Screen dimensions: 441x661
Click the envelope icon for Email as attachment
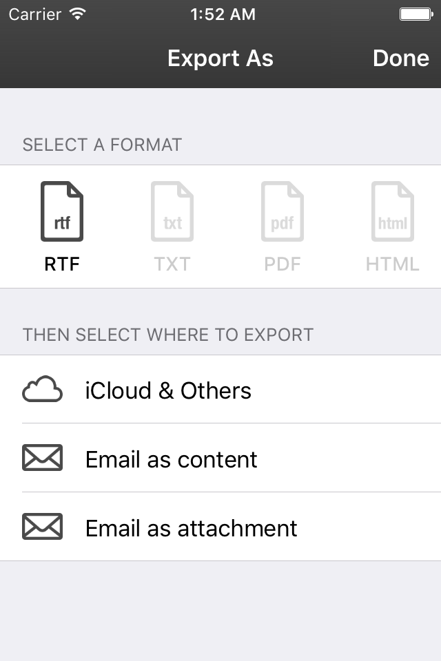[x=42, y=527]
